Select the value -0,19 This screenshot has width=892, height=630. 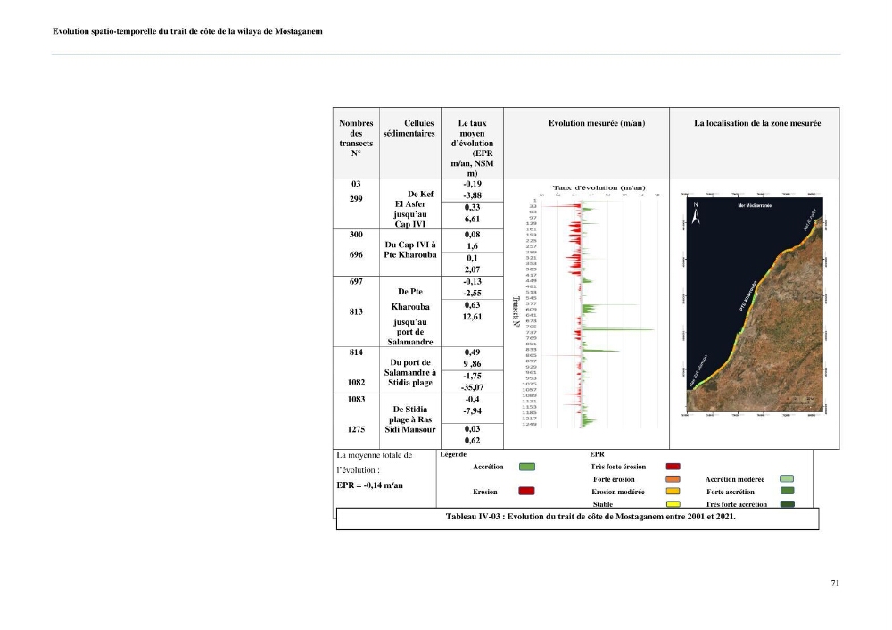pyautogui.click(x=472, y=184)
